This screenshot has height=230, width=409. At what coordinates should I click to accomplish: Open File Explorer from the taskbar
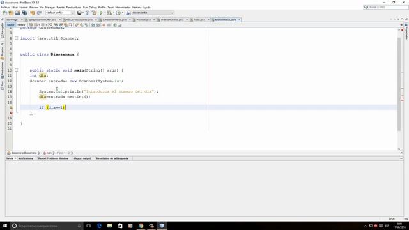[x=109, y=226]
